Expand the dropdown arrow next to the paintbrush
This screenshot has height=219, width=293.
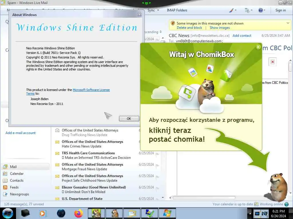tap(235, 10)
